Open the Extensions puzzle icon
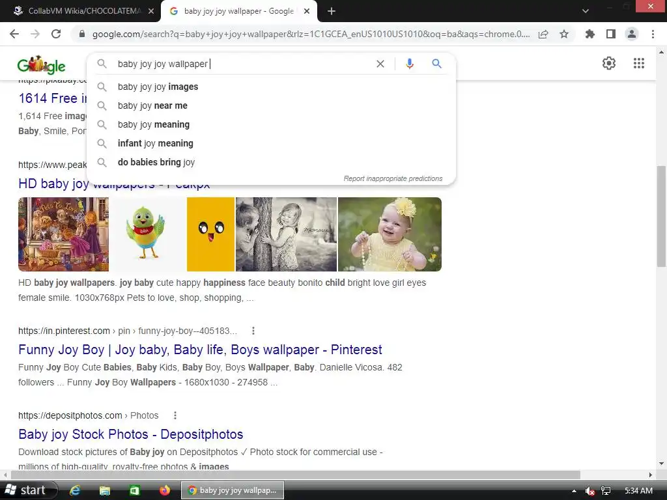Screen dimensions: 667x500 [590, 34]
